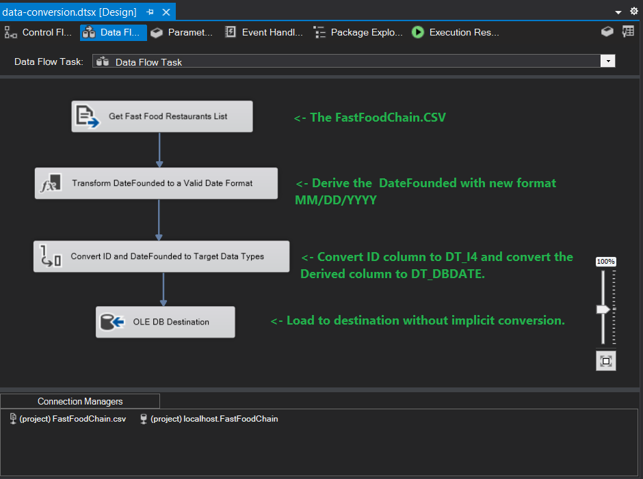643x479 pixels.
Task: Open the Package Explorer tab
Action: coord(359,31)
